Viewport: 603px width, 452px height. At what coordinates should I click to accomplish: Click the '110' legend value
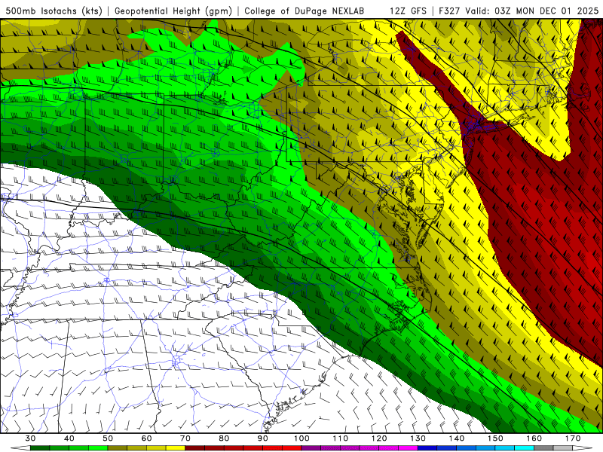click(x=341, y=438)
